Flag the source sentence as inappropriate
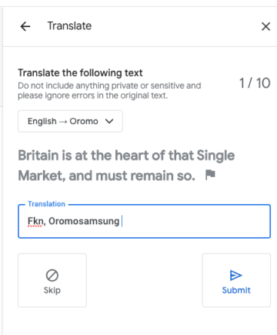Screen dimensions: 277x335 210,175
